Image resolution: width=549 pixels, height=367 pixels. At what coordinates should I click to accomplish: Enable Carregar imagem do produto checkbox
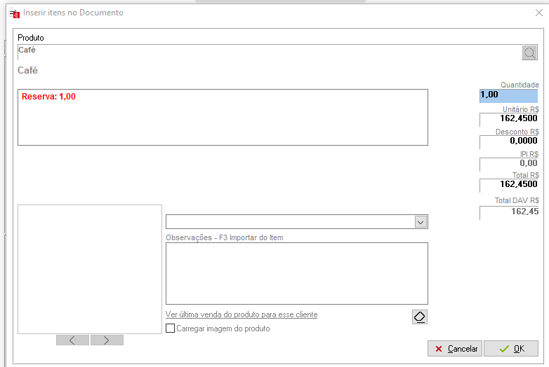(x=170, y=328)
